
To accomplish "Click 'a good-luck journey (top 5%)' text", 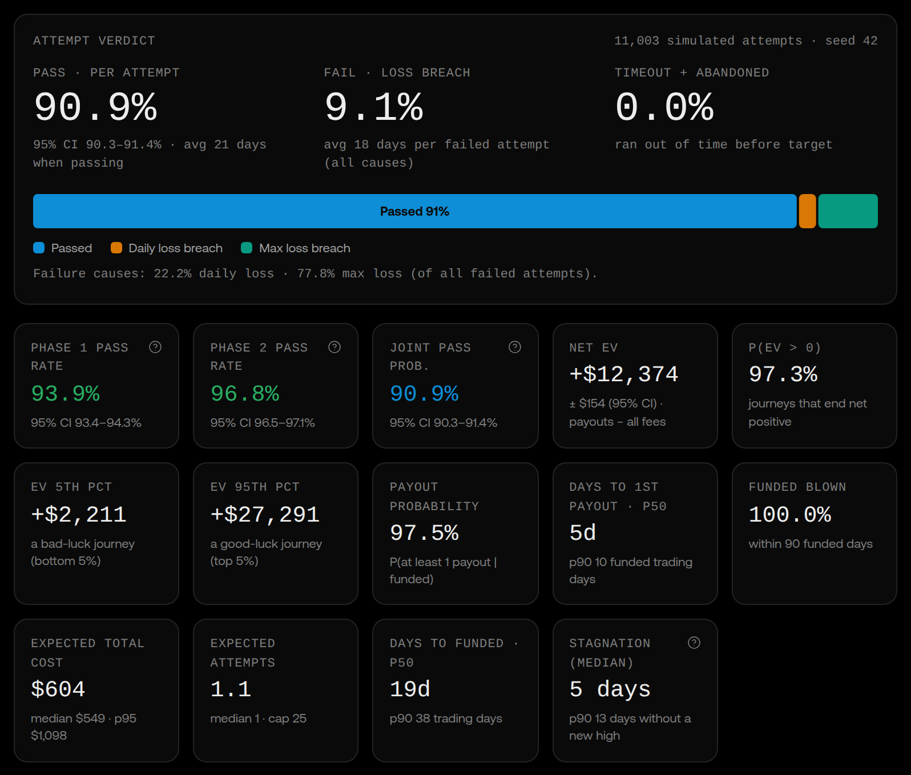I will 266,552.
